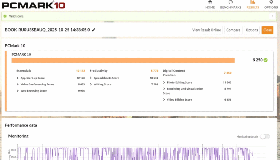280x160 pixels.
Task: Expand Video Conferencing Score details
Action: (x=18, y=84)
